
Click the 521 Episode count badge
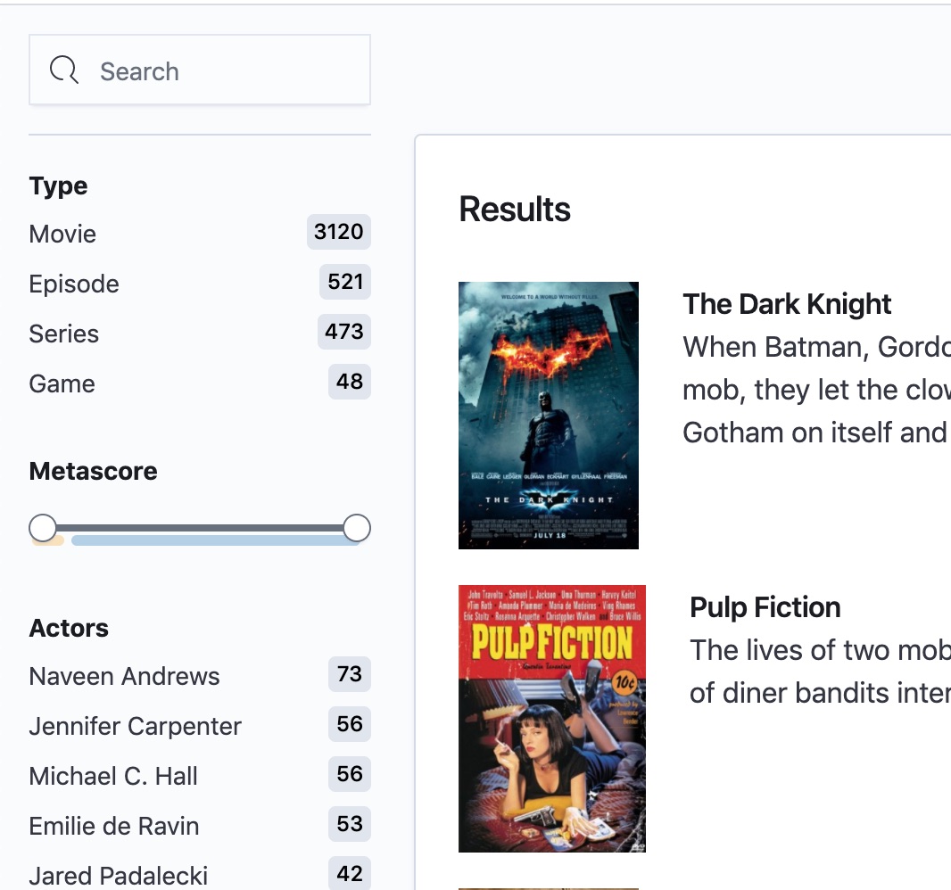coord(345,282)
